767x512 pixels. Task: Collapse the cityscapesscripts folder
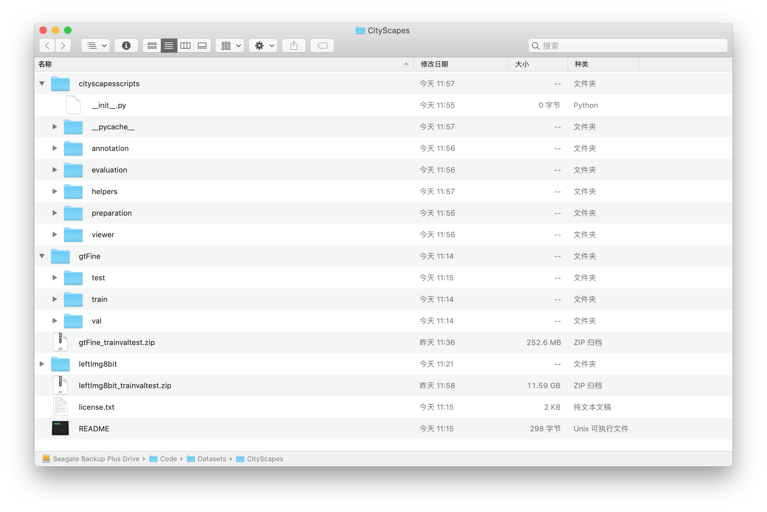click(42, 83)
